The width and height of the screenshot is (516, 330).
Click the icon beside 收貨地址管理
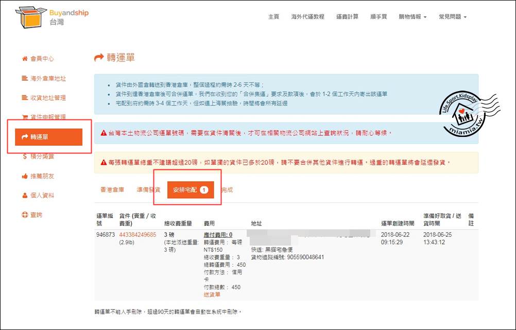pyautogui.click(x=25, y=98)
